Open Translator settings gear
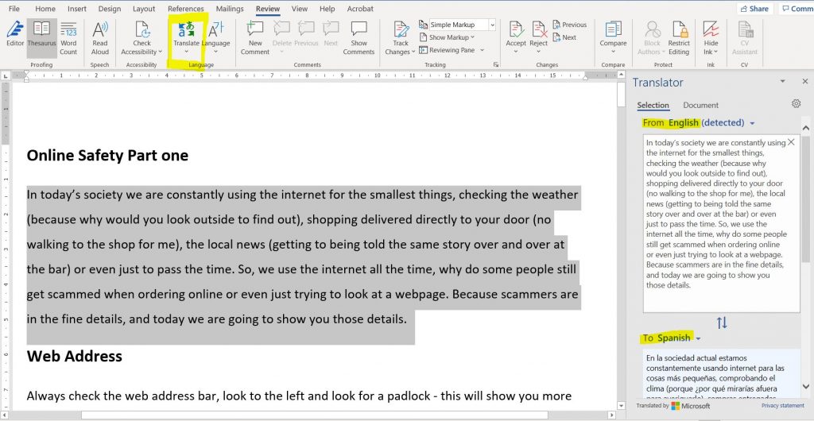Screen dimensions: 814x421 796,104
